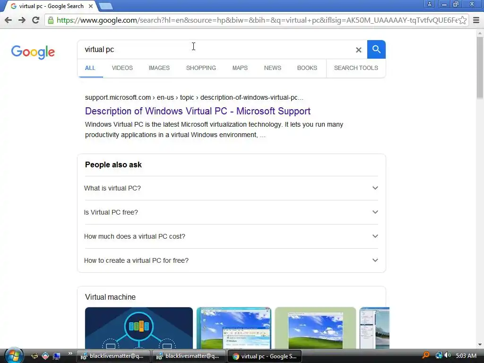Expand the 'Is Virtual PC free?' question
Screen dimensions: 484x363
[x=231, y=212]
